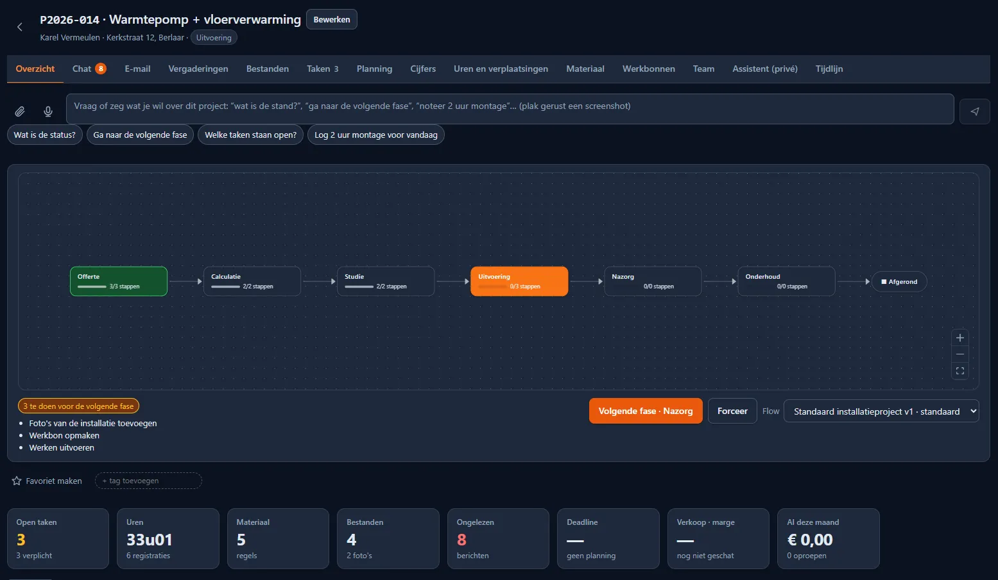Open the Tijdlijn tab
Image resolution: width=998 pixels, height=580 pixels.
click(829, 69)
